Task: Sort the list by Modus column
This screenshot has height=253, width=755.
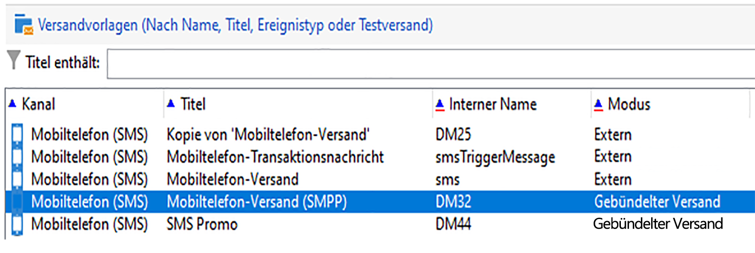Action: tap(628, 104)
